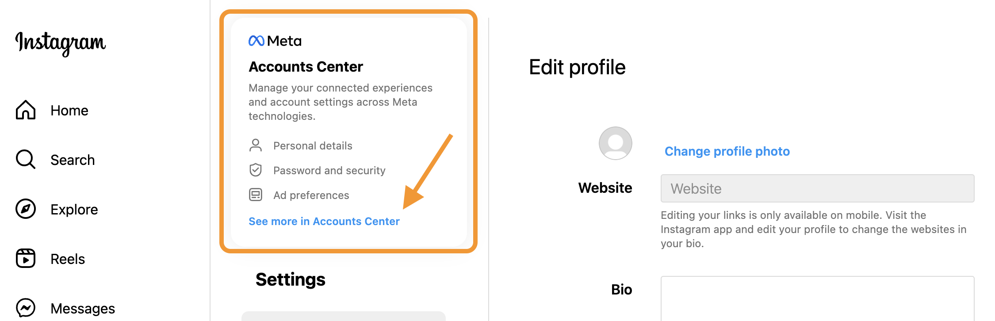
Task: Click the profile avatar thumbnail
Action: (616, 143)
